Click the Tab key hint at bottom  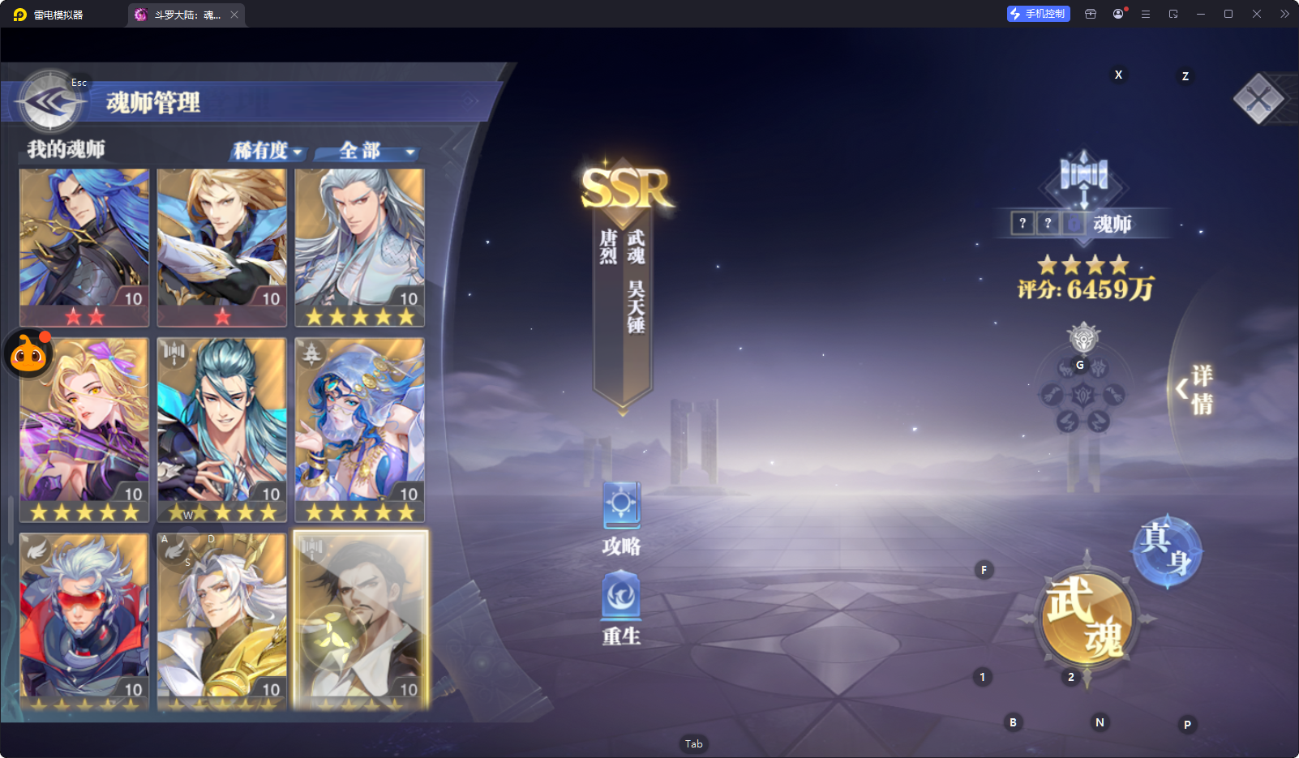(694, 743)
